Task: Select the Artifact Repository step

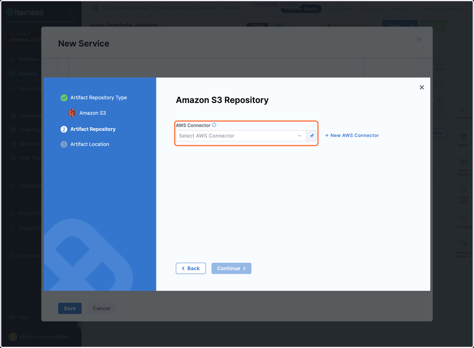Action: tap(88, 129)
